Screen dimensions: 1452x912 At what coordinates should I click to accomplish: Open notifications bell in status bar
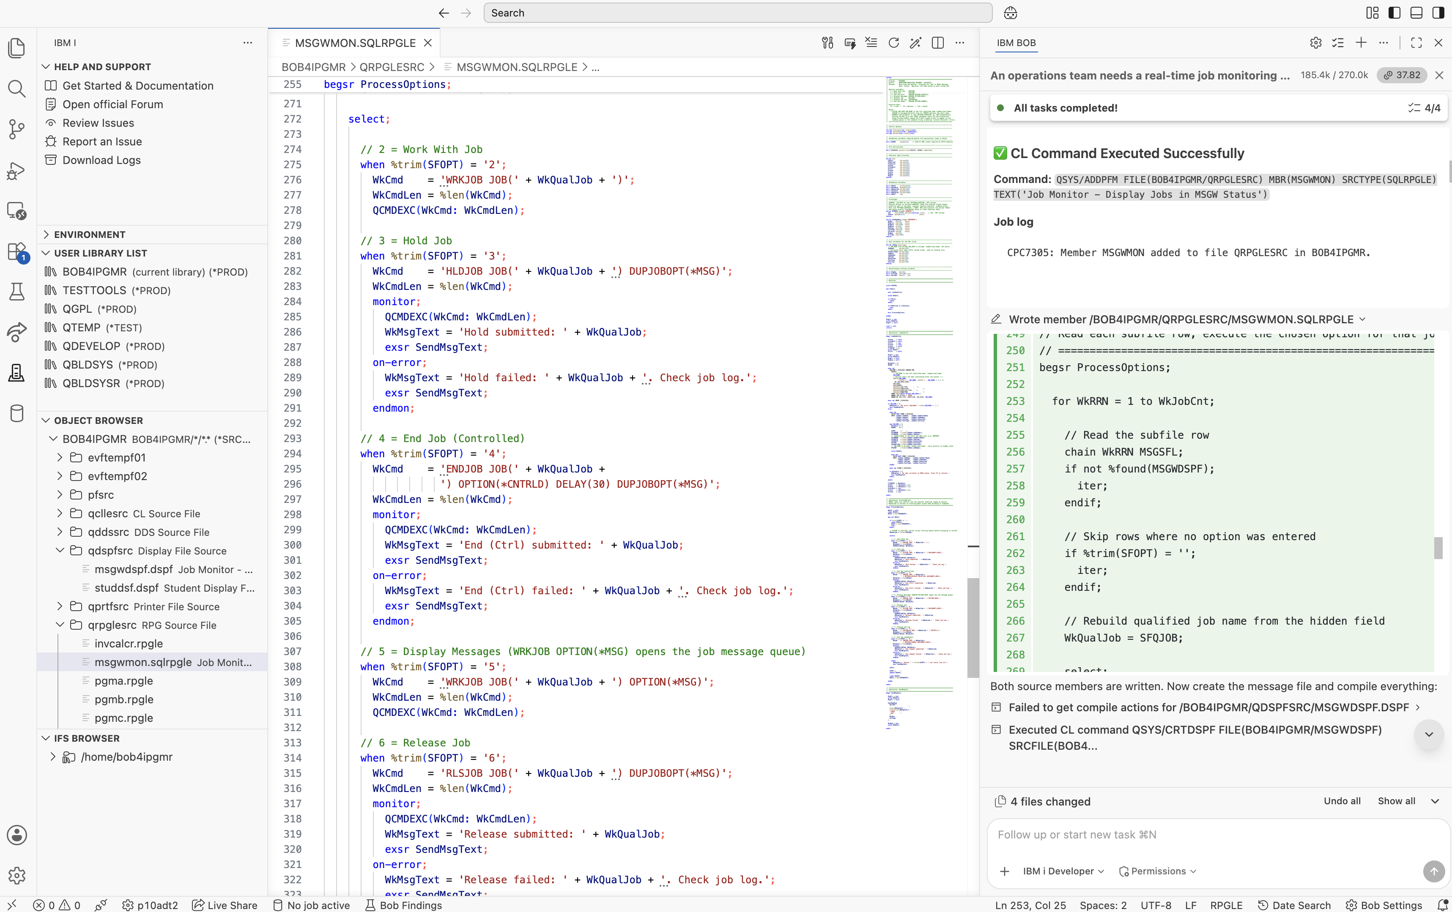tap(1442, 905)
